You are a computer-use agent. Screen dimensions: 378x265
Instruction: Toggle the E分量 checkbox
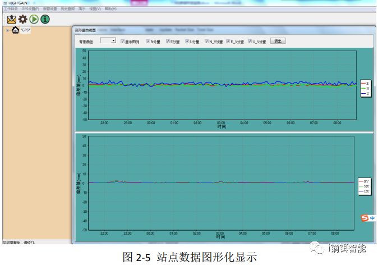[x=168, y=42]
